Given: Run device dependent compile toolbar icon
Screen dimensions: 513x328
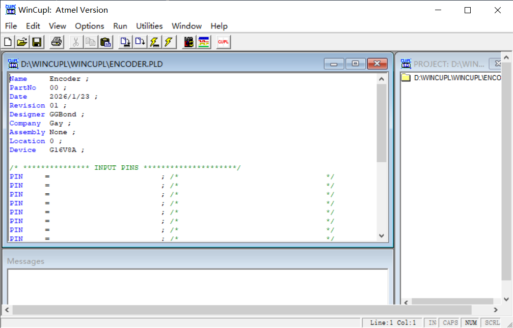Looking at the screenshot, I should 125,42.
